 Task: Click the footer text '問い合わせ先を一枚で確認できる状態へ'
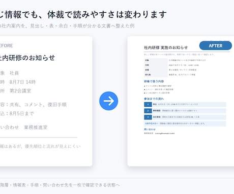[81, 185]
